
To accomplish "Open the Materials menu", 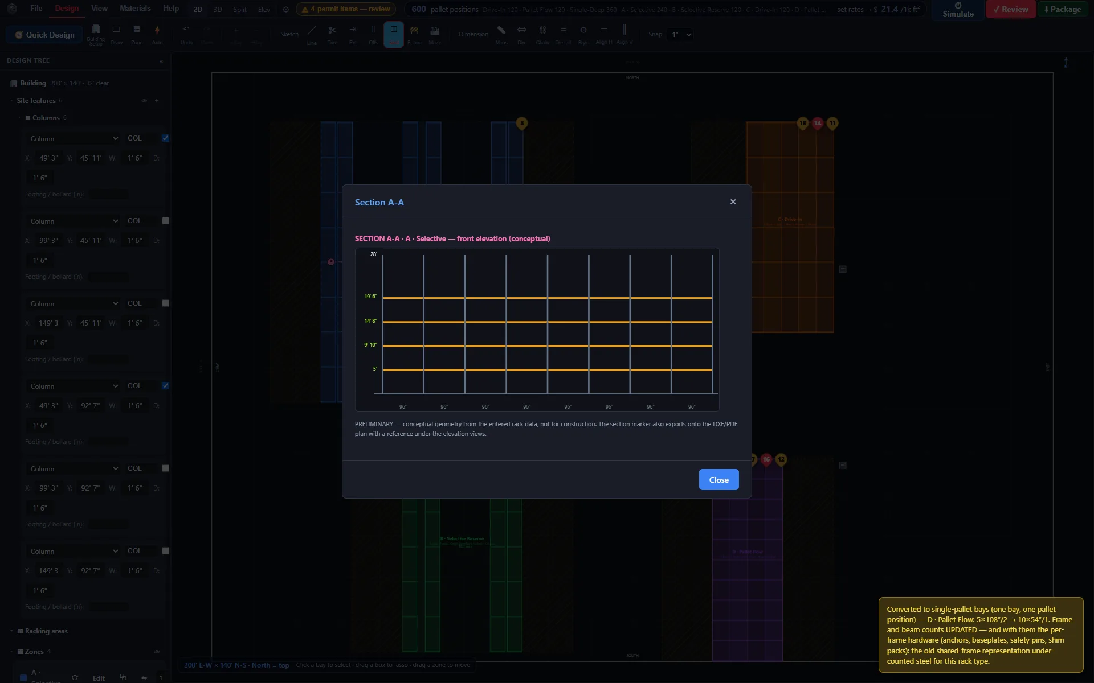I will pyautogui.click(x=135, y=9).
